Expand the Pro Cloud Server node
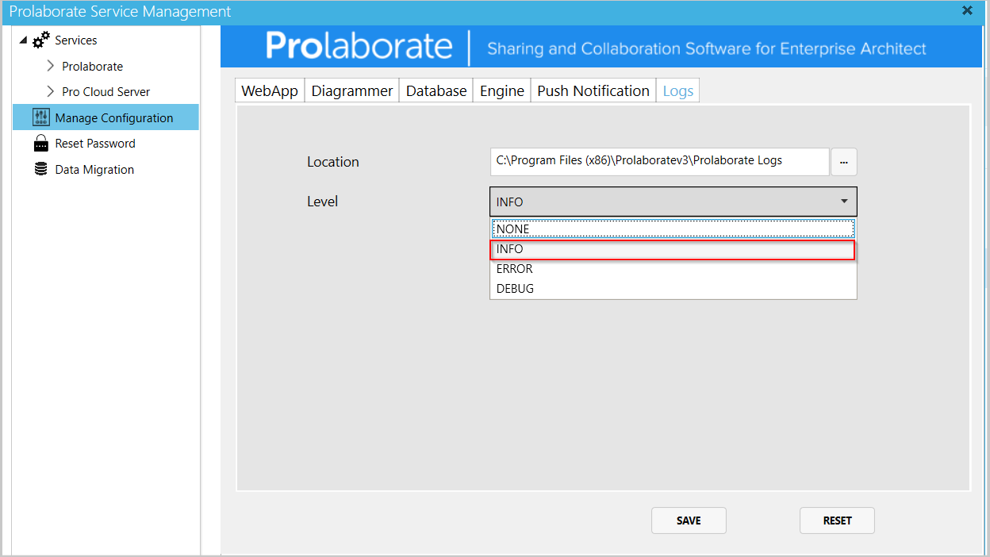 [51, 91]
